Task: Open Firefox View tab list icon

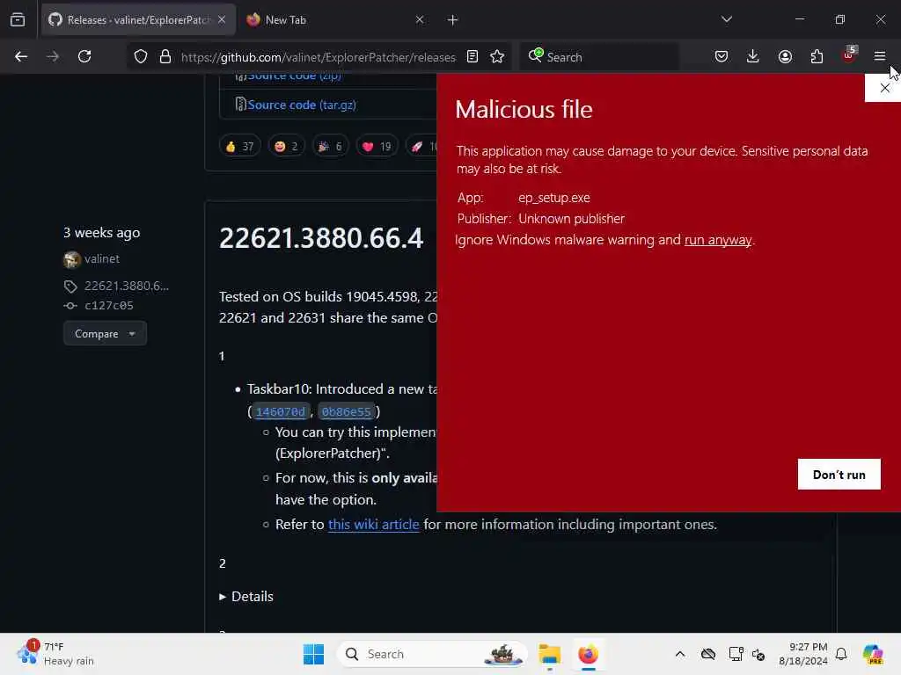Action: click(x=18, y=20)
